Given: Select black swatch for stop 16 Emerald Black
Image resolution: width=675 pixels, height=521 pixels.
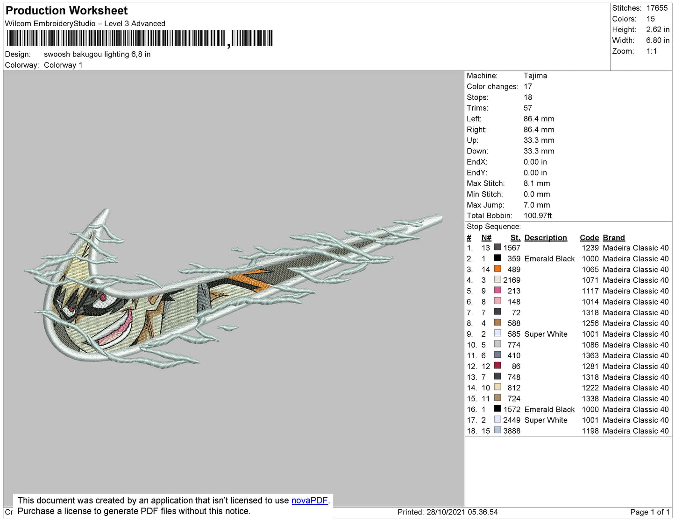Looking at the screenshot, I should [497, 409].
